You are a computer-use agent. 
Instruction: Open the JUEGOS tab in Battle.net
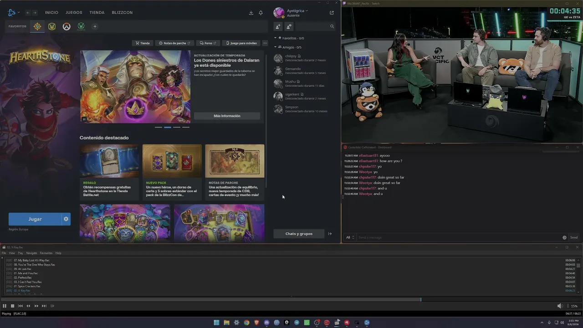click(74, 13)
